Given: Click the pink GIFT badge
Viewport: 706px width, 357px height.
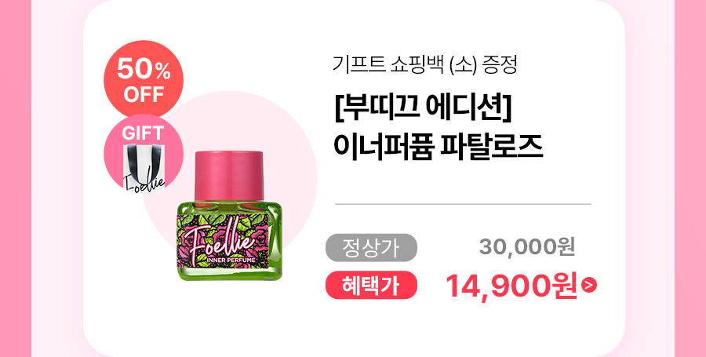Looking at the screenshot, I should [x=144, y=153].
